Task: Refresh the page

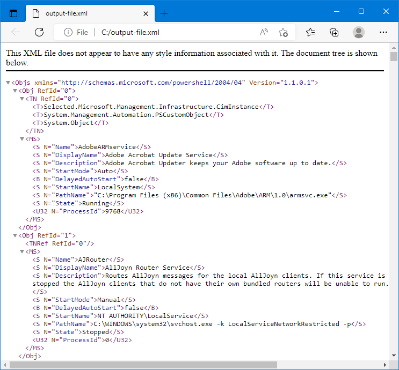Action: tap(39, 32)
